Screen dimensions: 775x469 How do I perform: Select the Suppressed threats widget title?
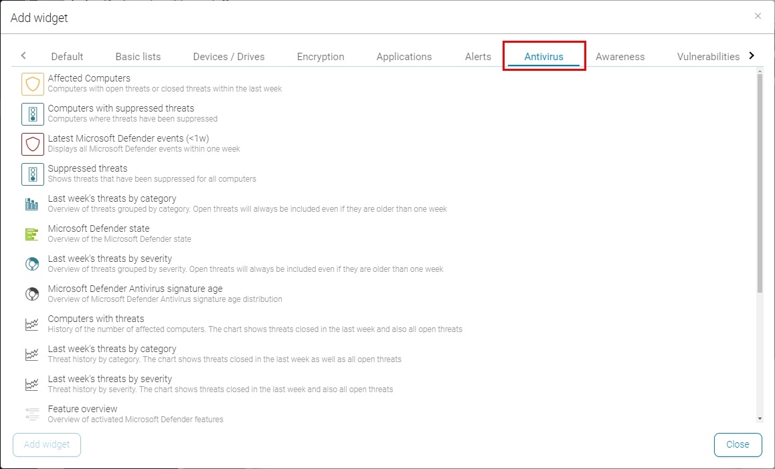tap(88, 168)
